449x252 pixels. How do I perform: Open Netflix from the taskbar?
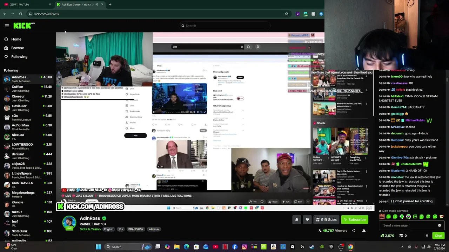pyautogui.click(x=225, y=247)
